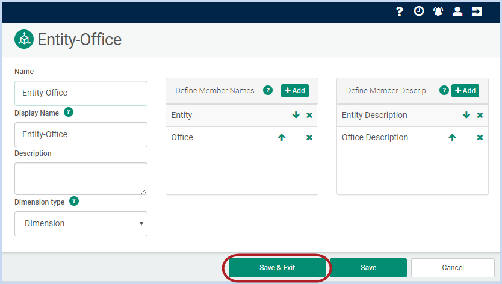This screenshot has width=502, height=284.
Task: Open the history clock icon
Action: click(x=419, y=11)
